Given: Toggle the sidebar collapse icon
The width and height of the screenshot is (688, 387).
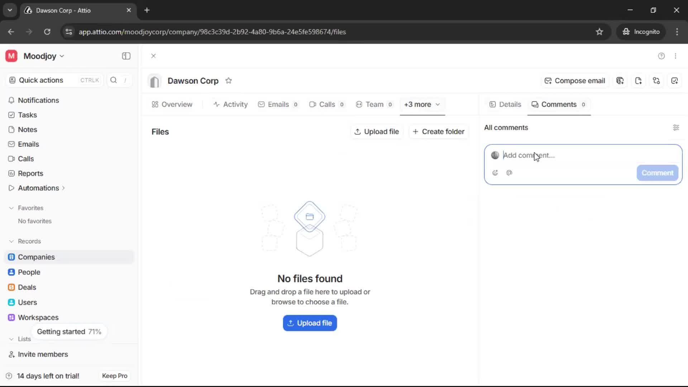Looking at the screenshot, I should coord(126,56).
